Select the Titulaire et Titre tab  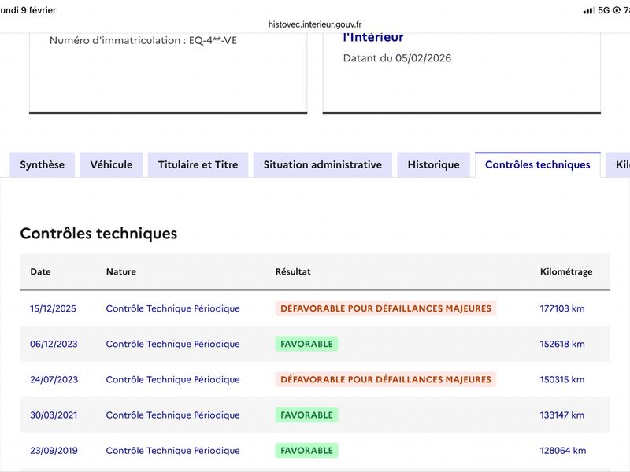[198, 164]
